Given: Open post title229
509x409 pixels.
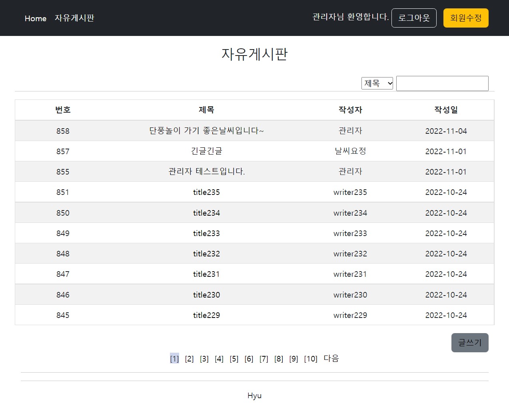Looking at the screenshot, I should click(x=206, y=315).
